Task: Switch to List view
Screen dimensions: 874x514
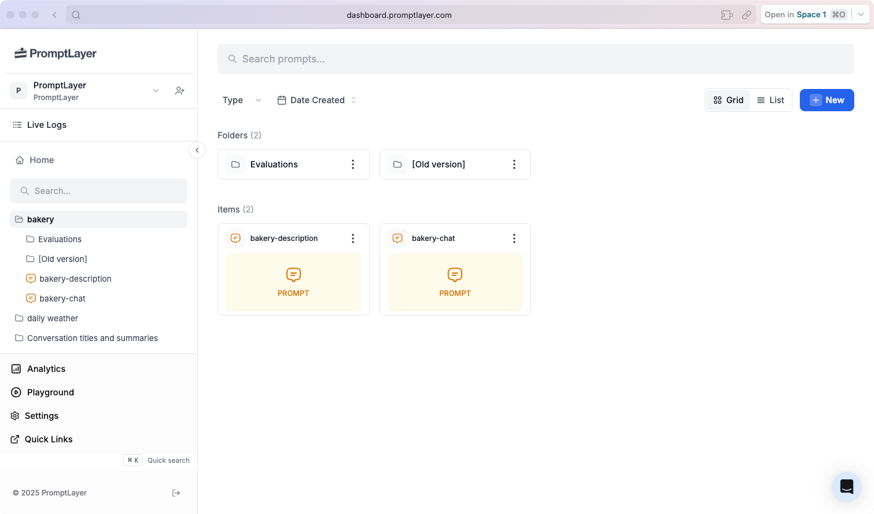Action: (770, 100)
